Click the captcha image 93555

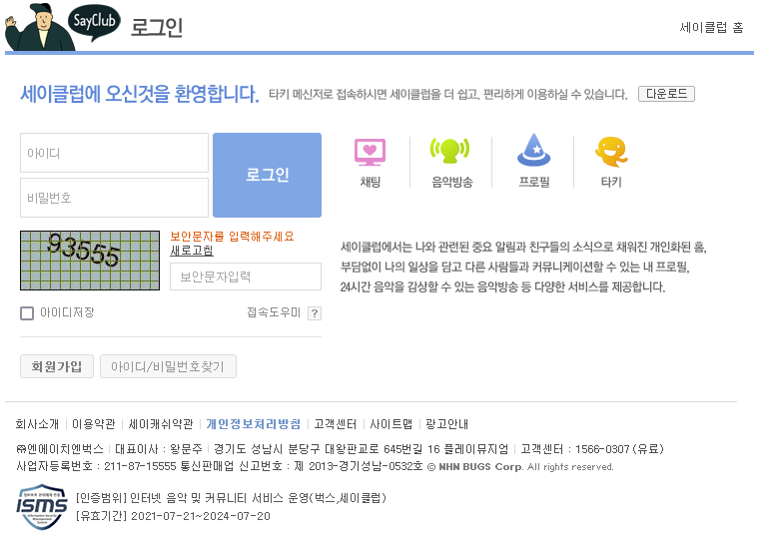90,261
